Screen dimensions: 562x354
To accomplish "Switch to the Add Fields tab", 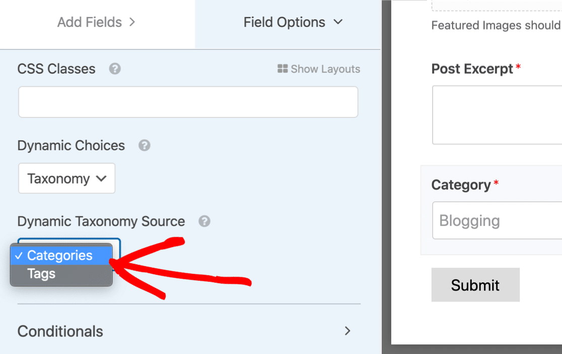I will click(97, 22).
